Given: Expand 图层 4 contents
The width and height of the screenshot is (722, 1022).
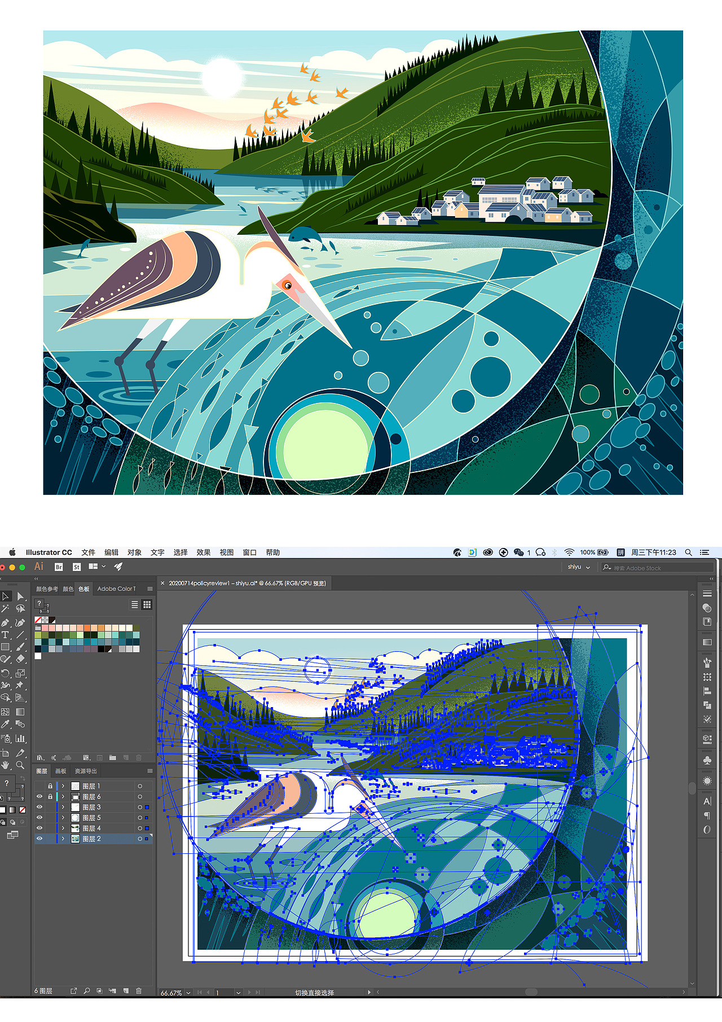Looking at the screenshot, I should pos(63,828).
